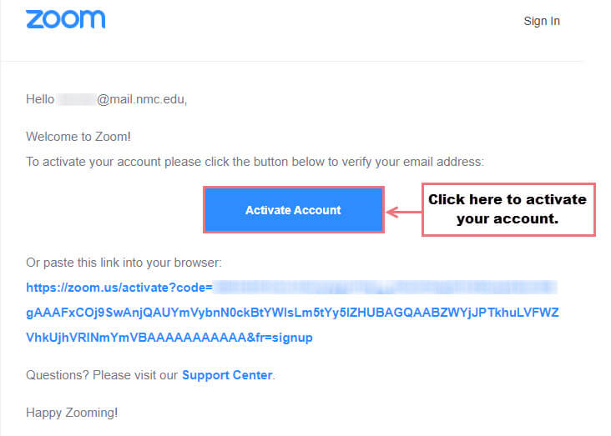Click the blurred email username after Hello
Viewport: 611px width, 436px height.
coord(77,100)
